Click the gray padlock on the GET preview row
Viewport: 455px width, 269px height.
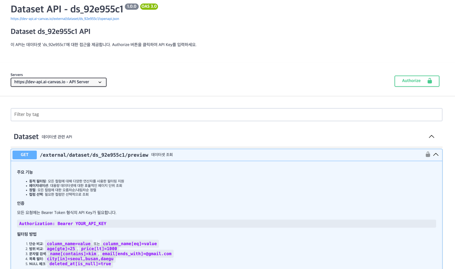point(428,154)
